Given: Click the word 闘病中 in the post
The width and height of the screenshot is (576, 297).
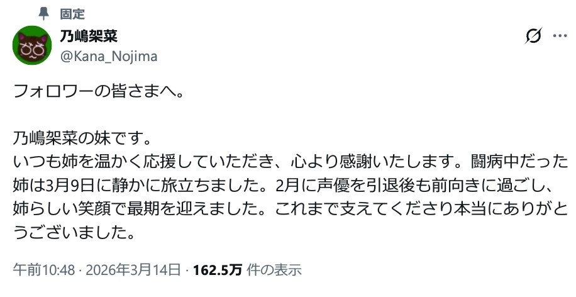Looking at the screenshot, I should tap(495, 160).
